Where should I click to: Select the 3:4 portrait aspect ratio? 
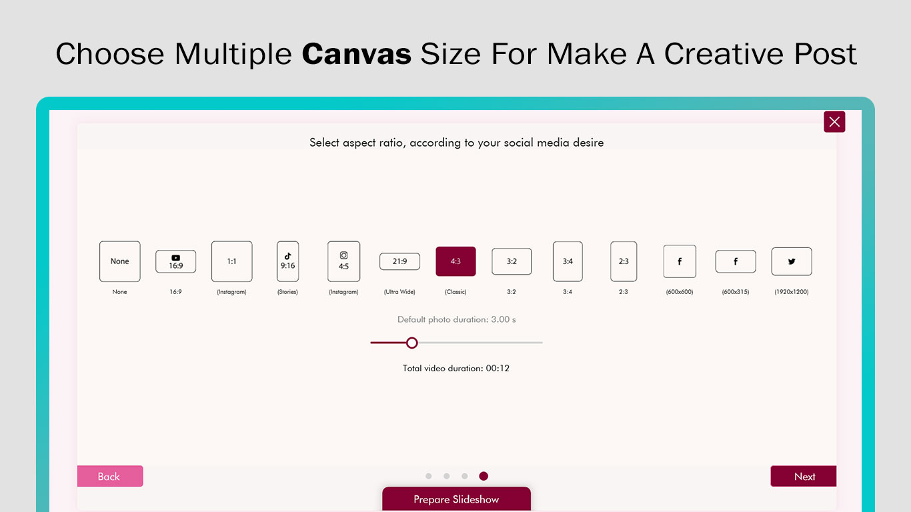click(x=568, y=261)
